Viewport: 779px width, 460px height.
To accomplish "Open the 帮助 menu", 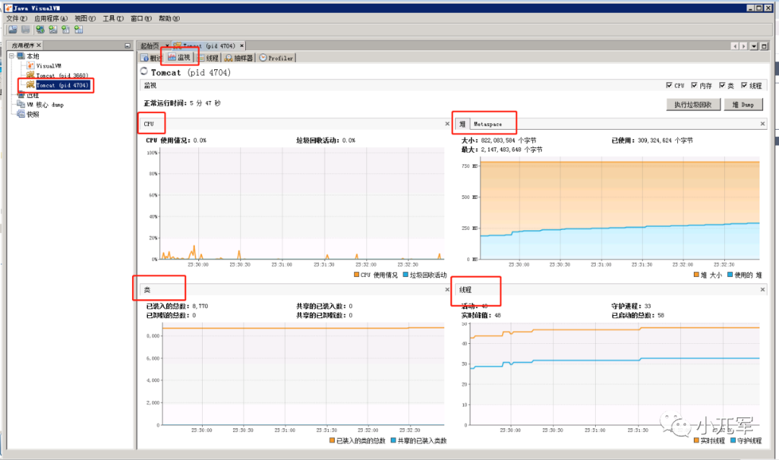I will pos(169,18).
